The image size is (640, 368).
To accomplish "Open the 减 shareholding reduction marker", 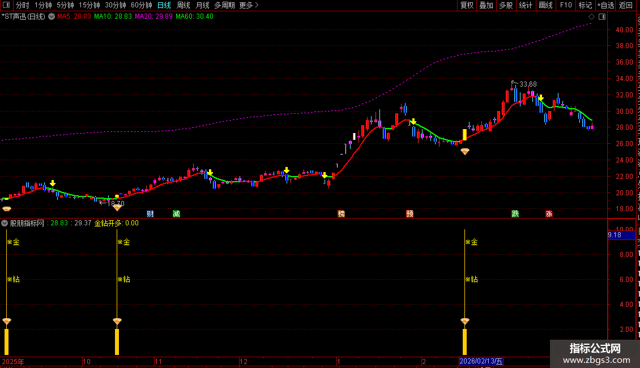I will [x=176, y=214].
